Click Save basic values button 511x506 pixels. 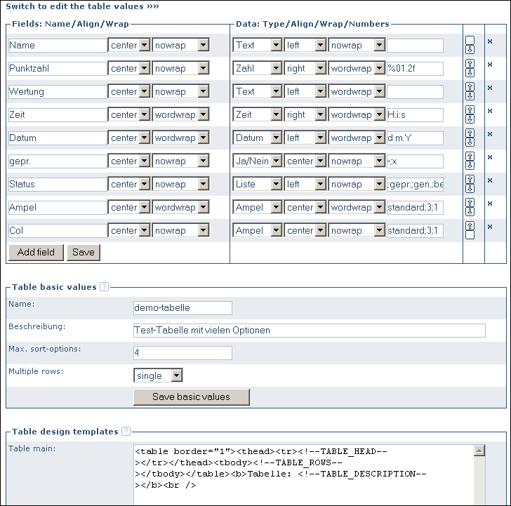click(192, 397)
